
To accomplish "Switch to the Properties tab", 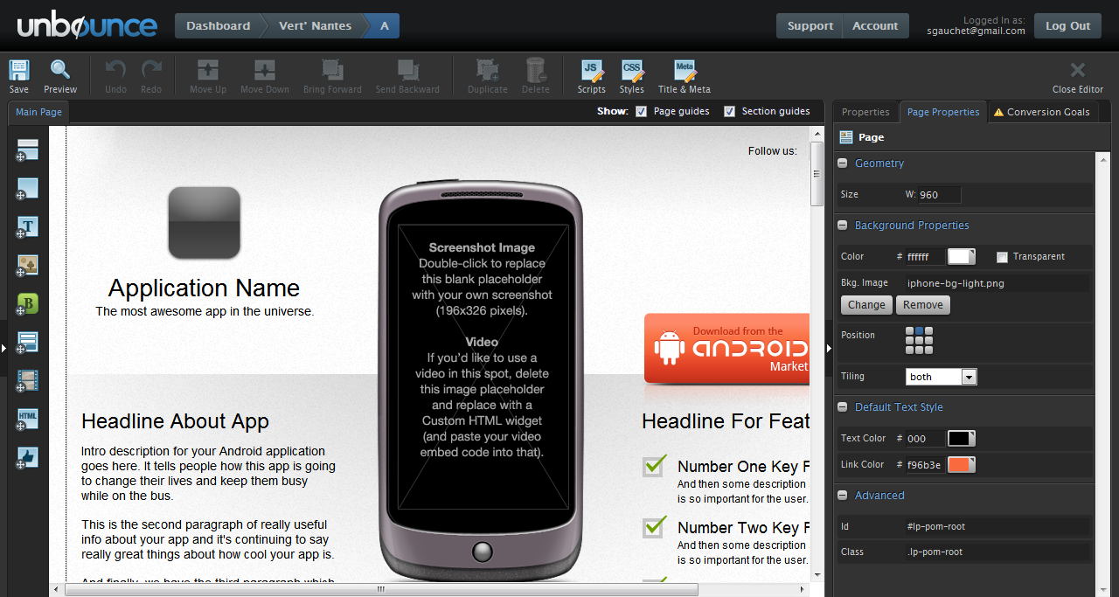I will click(x=865, y=112).
